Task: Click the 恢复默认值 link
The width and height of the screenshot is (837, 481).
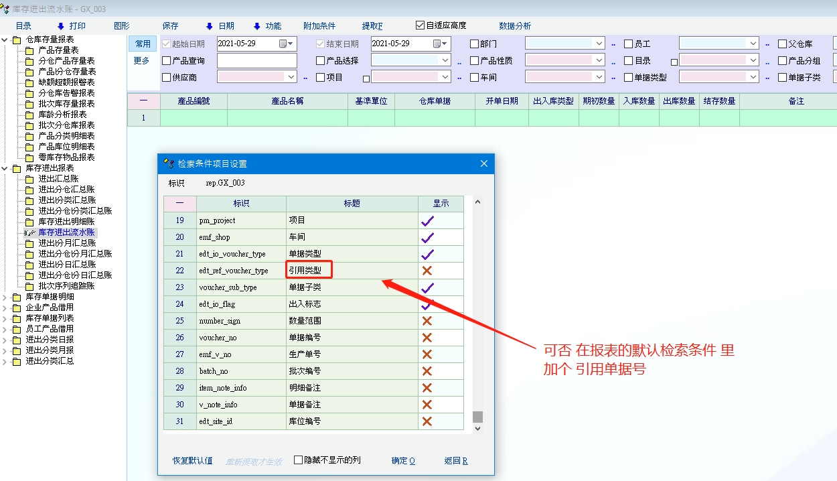Action: tap(192, 461)
